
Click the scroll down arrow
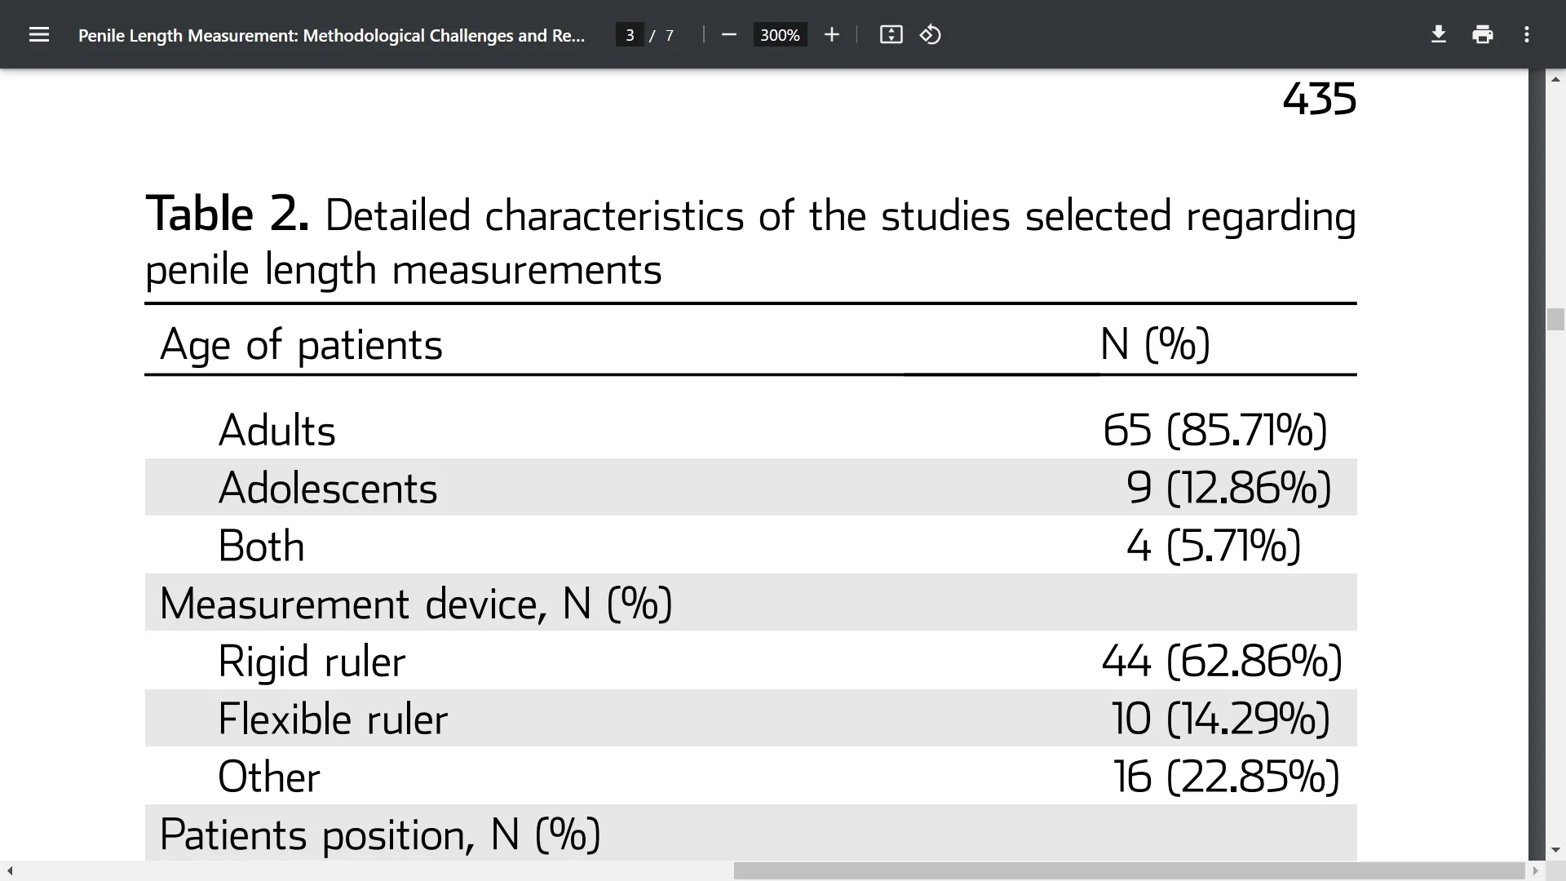(x=1555, y=850)
